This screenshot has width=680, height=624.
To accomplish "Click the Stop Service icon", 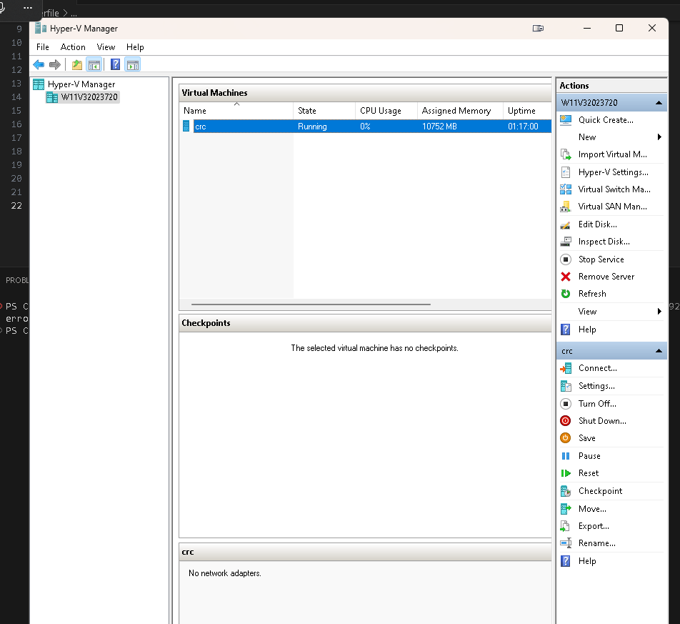I will pos(566,259).
